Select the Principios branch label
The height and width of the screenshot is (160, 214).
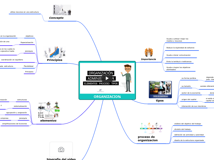pyautogui.click(x=54, y=60)
